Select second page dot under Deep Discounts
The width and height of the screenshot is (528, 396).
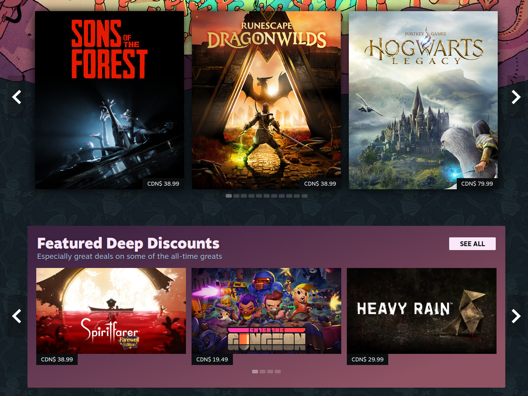262,371
